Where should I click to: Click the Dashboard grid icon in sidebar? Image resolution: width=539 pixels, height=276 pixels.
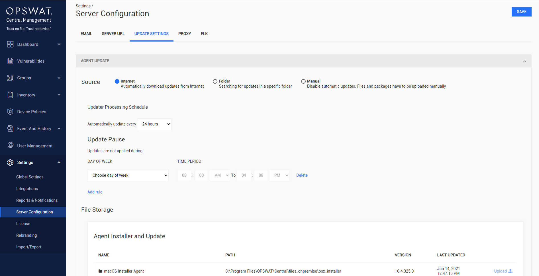[x=10, y=44]
